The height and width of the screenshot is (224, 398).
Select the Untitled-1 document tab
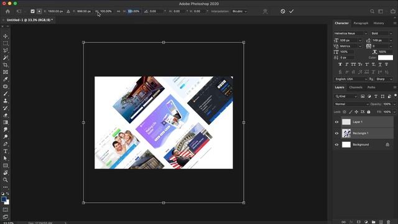coord(29,20)
